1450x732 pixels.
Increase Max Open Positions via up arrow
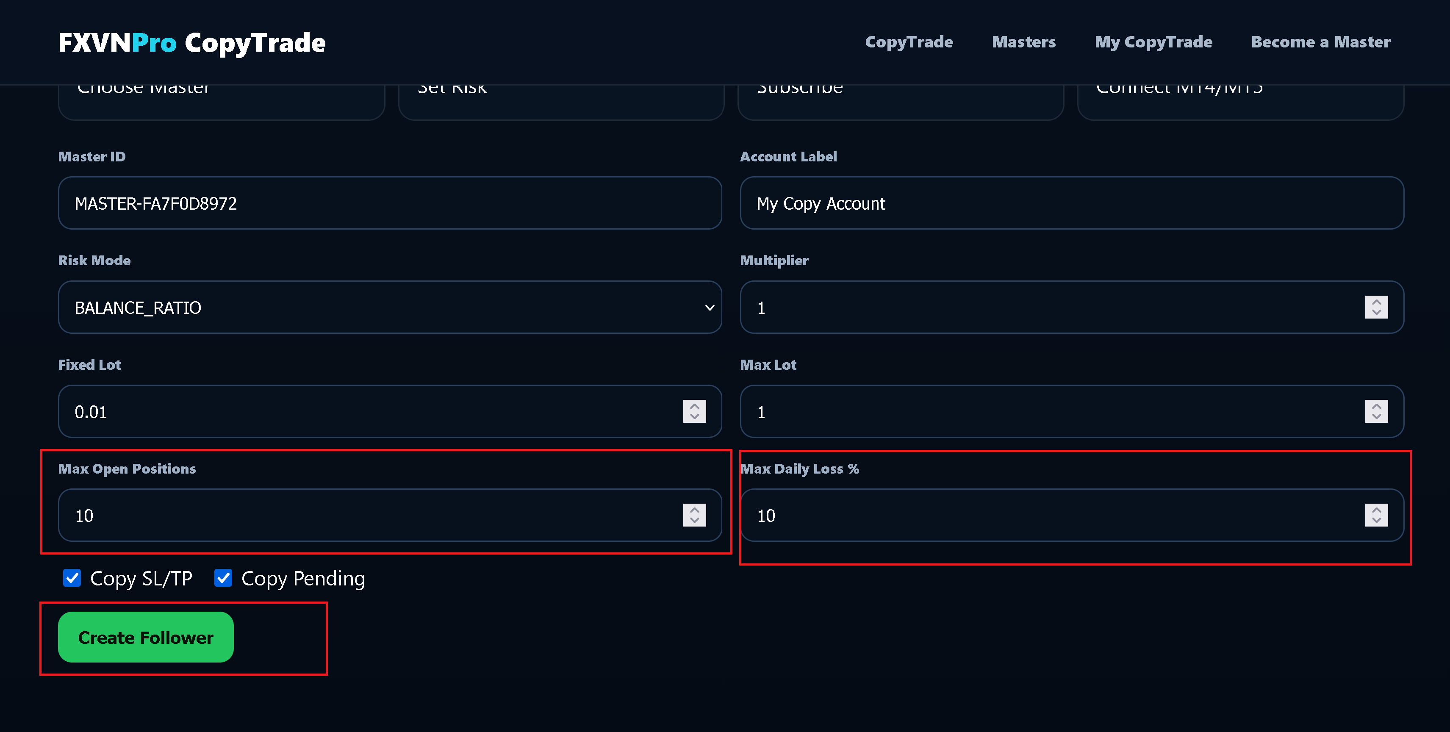(694, 510)
